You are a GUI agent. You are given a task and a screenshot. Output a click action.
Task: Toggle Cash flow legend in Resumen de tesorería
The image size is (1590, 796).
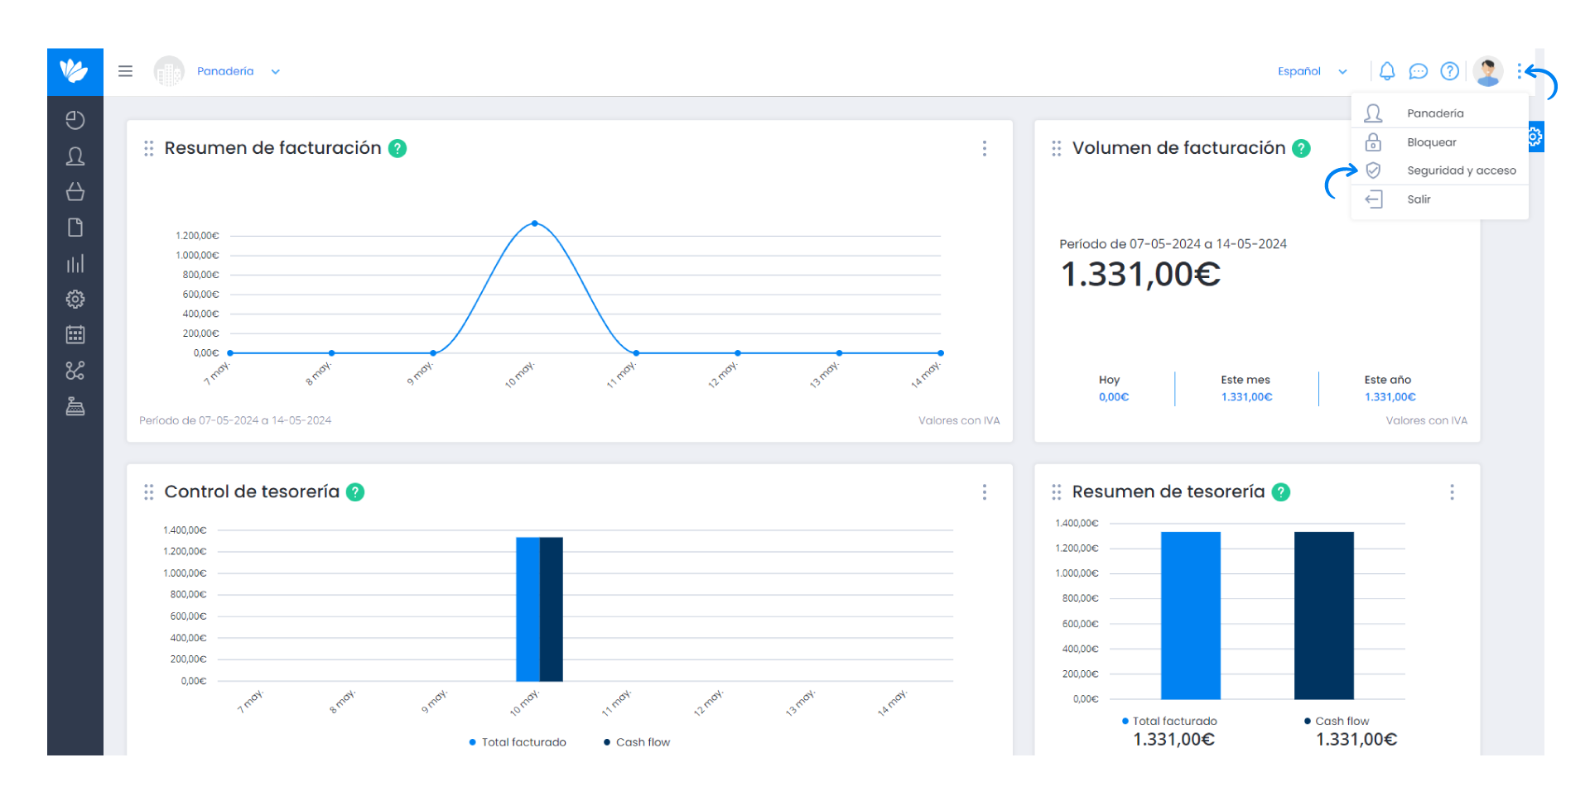tap(1337, 721)
